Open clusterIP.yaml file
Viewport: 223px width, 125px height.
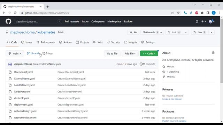22,98
